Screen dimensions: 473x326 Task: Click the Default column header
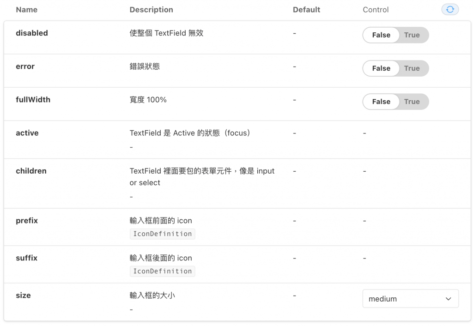click(306, 10)
